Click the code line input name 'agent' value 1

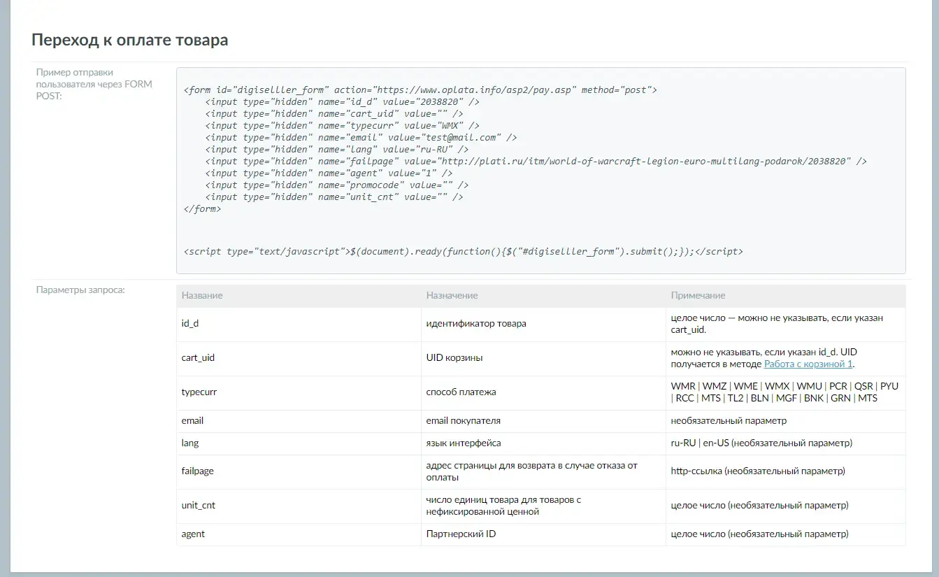329,173
